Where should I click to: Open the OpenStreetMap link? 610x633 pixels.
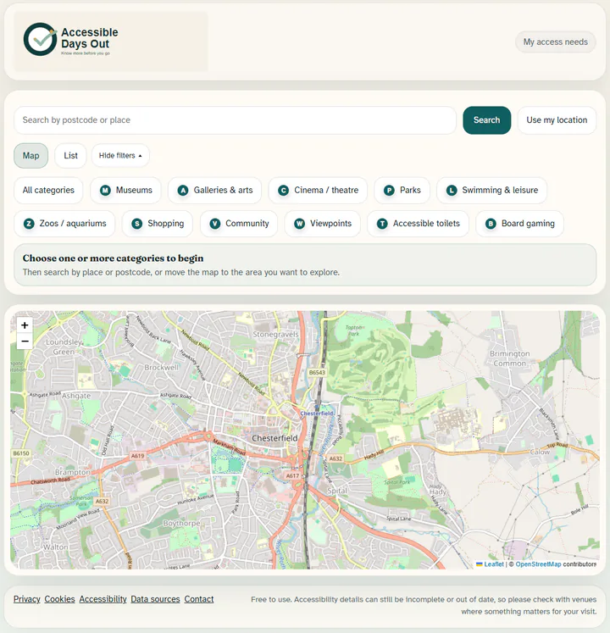[x=538, y=564]
